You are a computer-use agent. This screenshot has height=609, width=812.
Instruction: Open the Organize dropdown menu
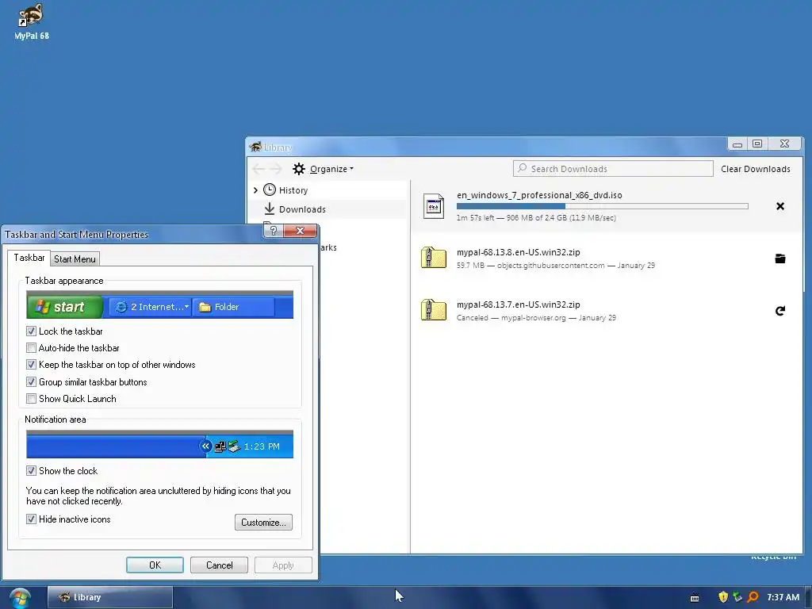pyautogui.click(x=331, y=169)
